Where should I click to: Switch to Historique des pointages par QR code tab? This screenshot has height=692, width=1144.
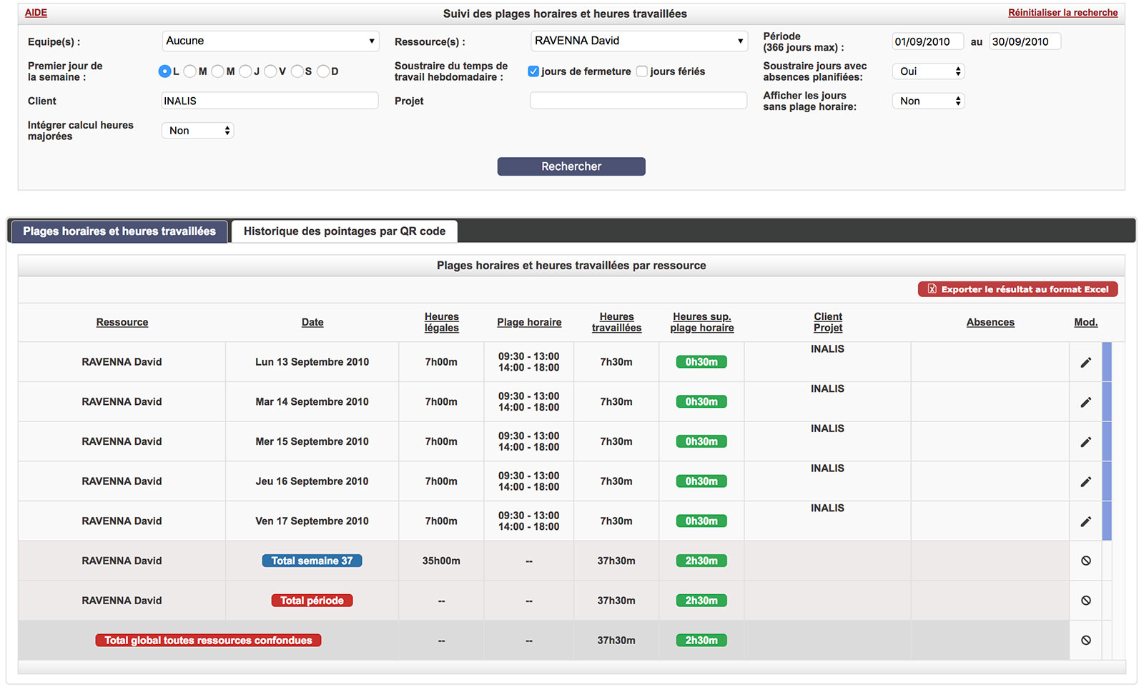click(344, 231)
